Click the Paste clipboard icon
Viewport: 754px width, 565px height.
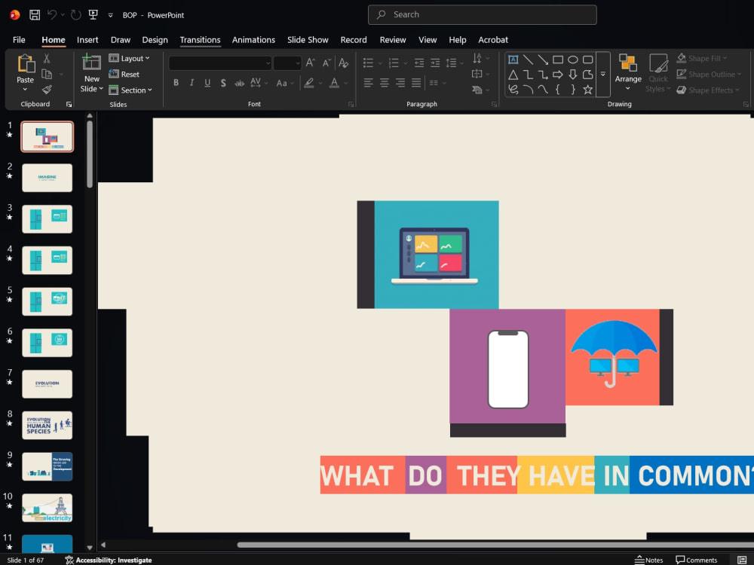pos(26,64)
